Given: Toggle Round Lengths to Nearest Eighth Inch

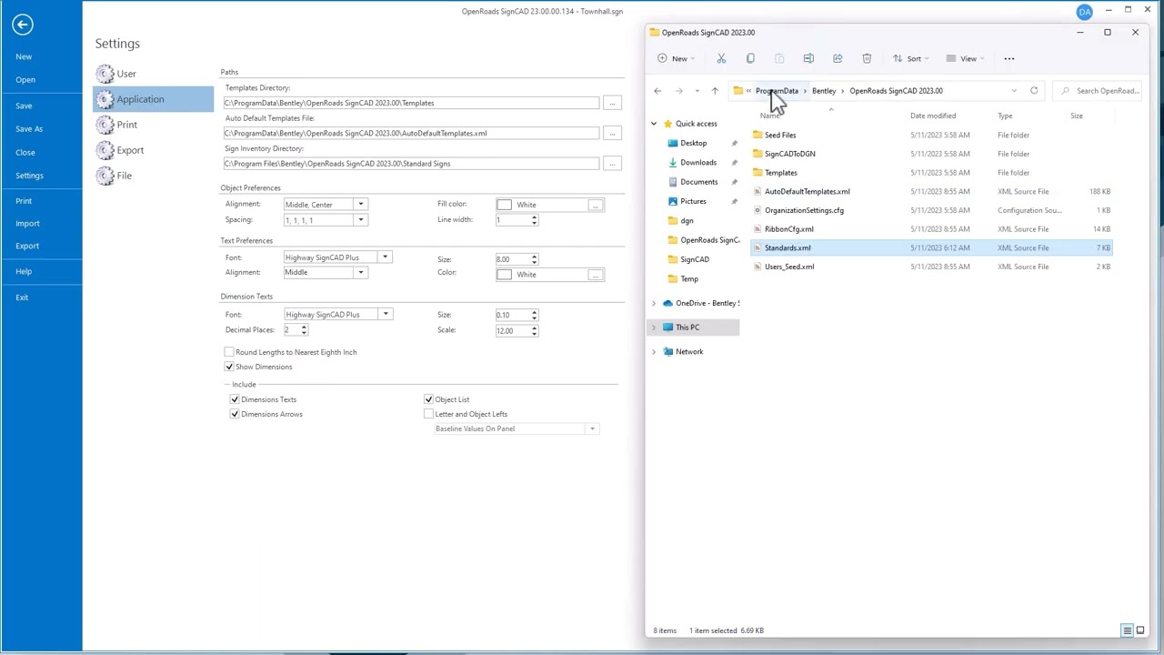Looking at the screenshot, I should (x=229, y=352).
